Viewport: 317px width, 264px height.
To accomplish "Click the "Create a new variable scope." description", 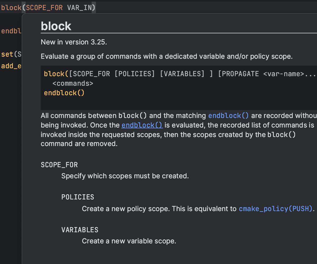I will tap(129, 241).
